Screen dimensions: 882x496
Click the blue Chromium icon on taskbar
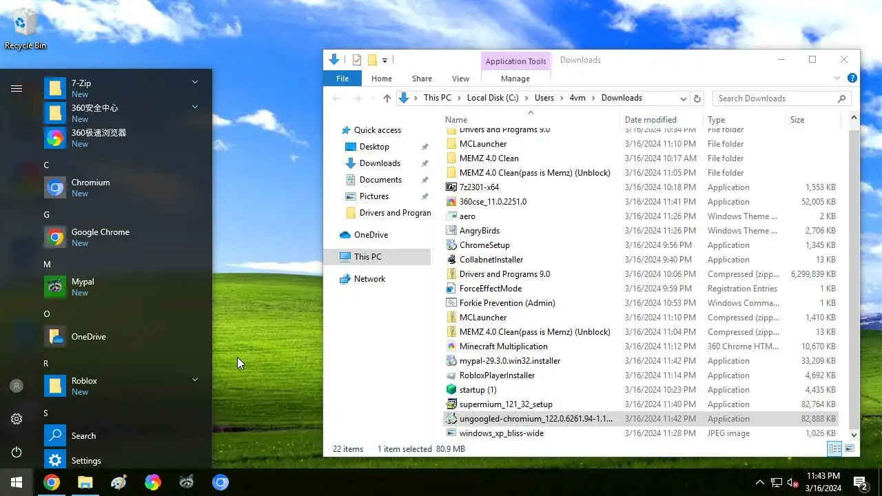(x=220, y=482)
